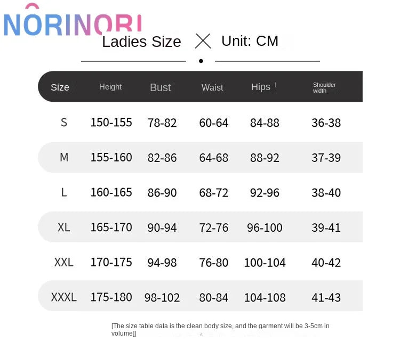Screen dimensions: 400x350
Task: Click the Shoulder width column header
Action: tap(324, 87)
